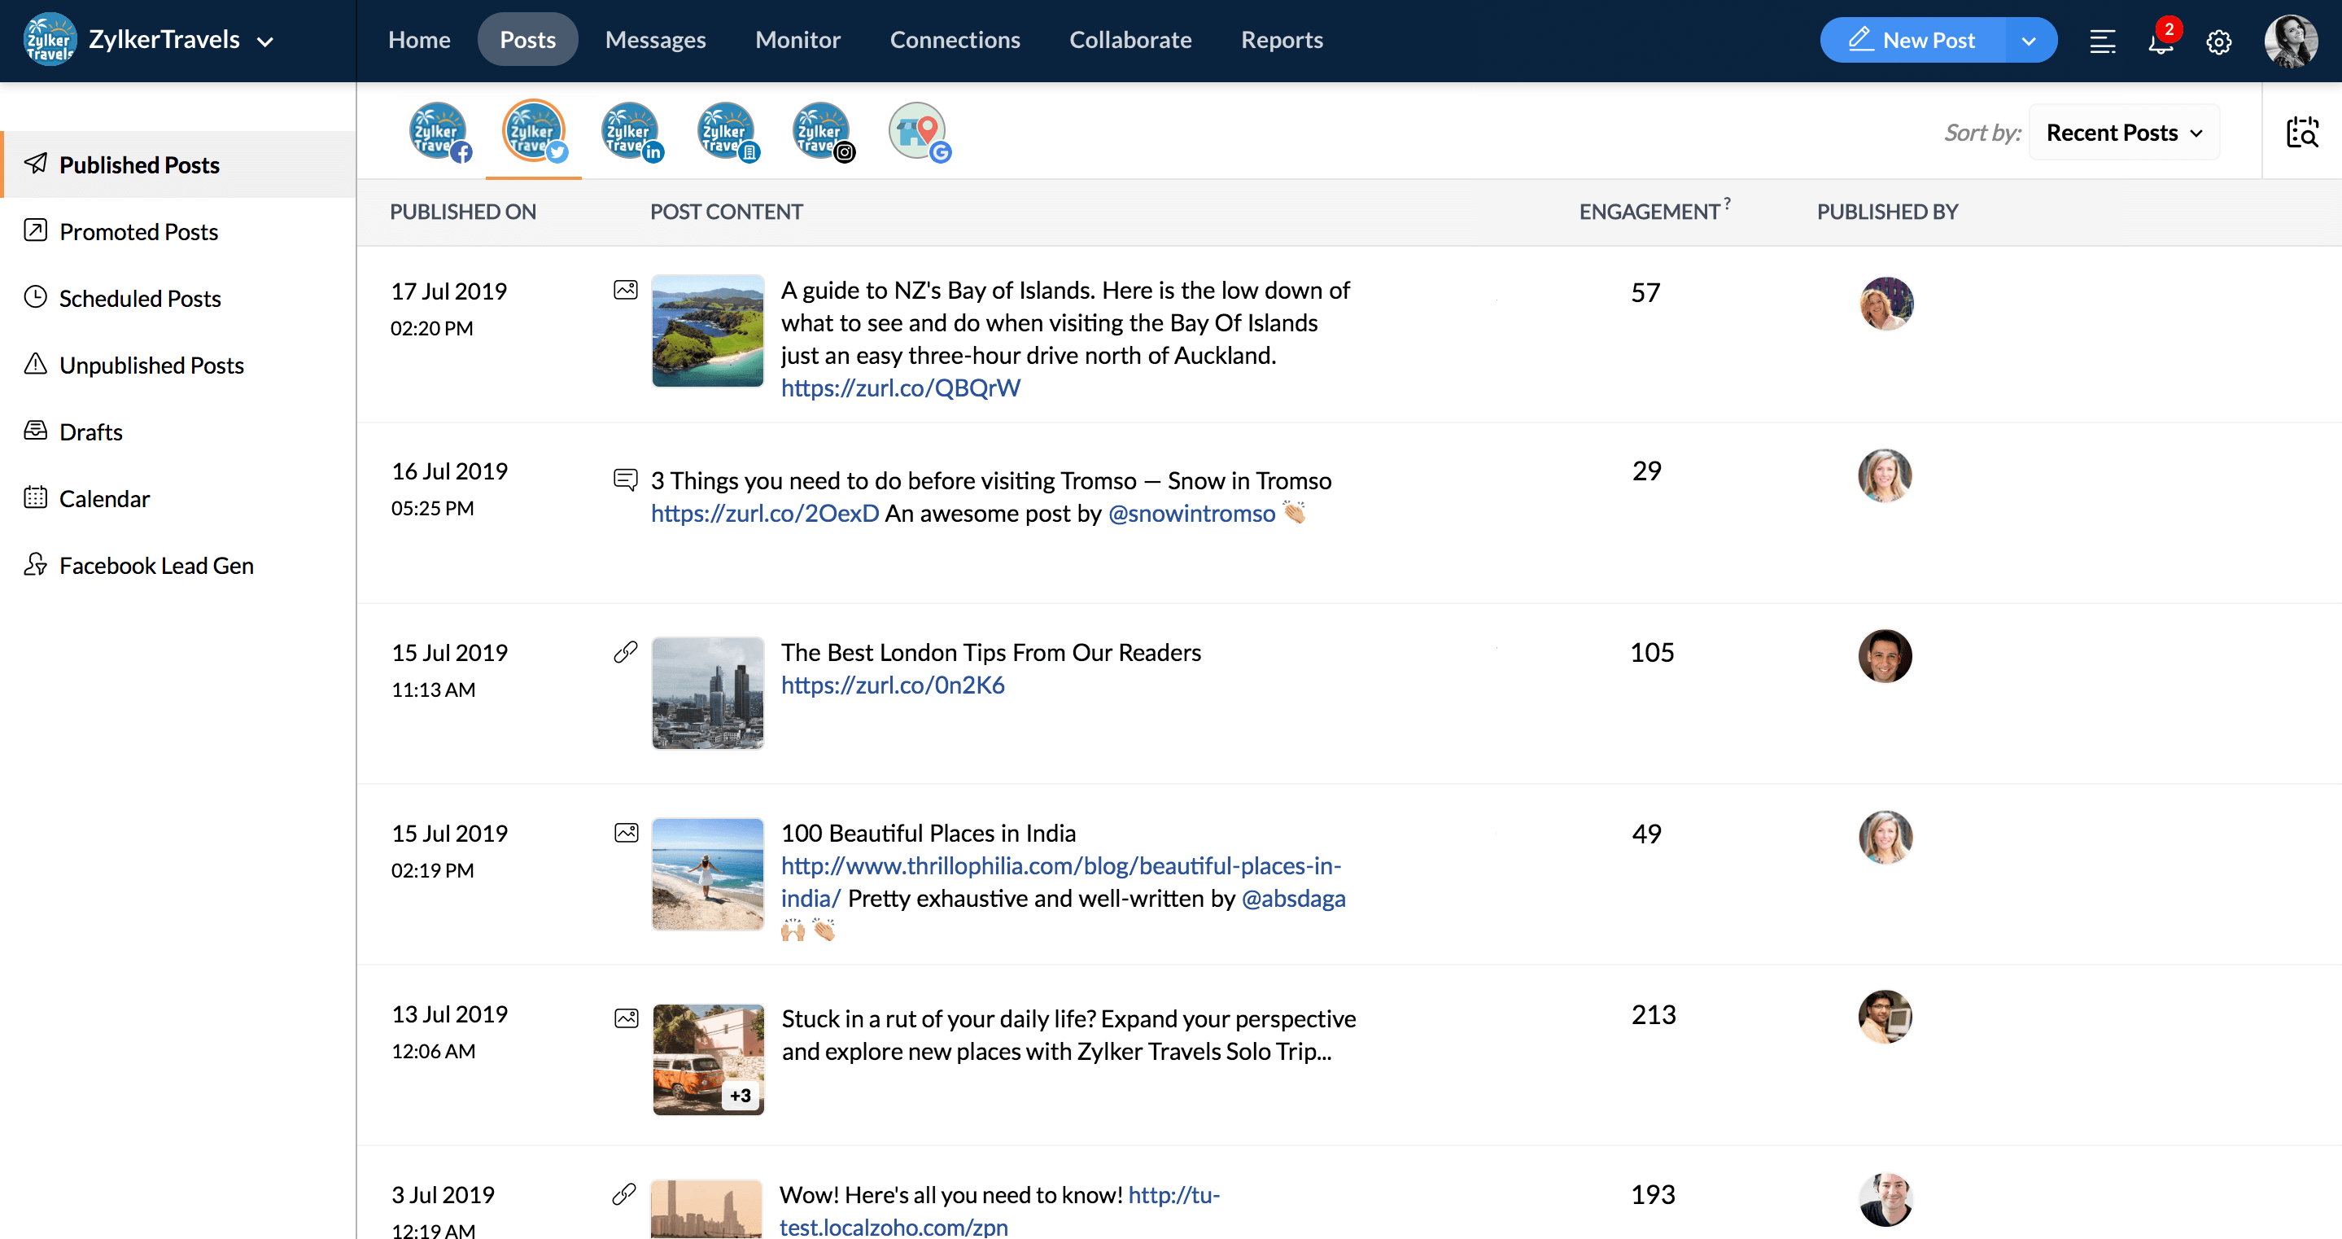Select the Twitter social profile icon
Screen dimensions: 2342x1239
click(x=535, y=134)
